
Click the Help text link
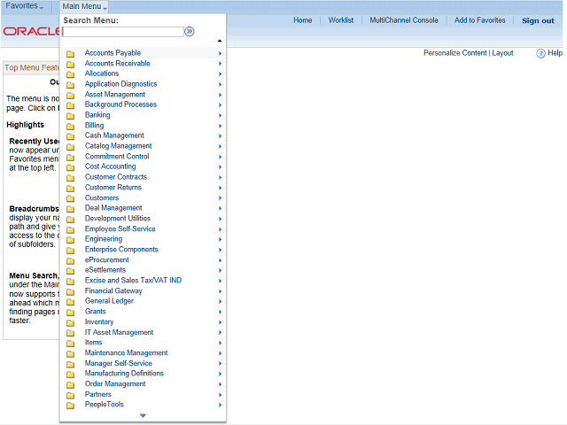555,53
